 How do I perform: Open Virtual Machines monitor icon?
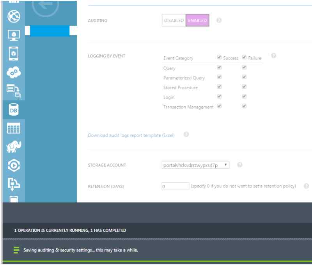14,35
